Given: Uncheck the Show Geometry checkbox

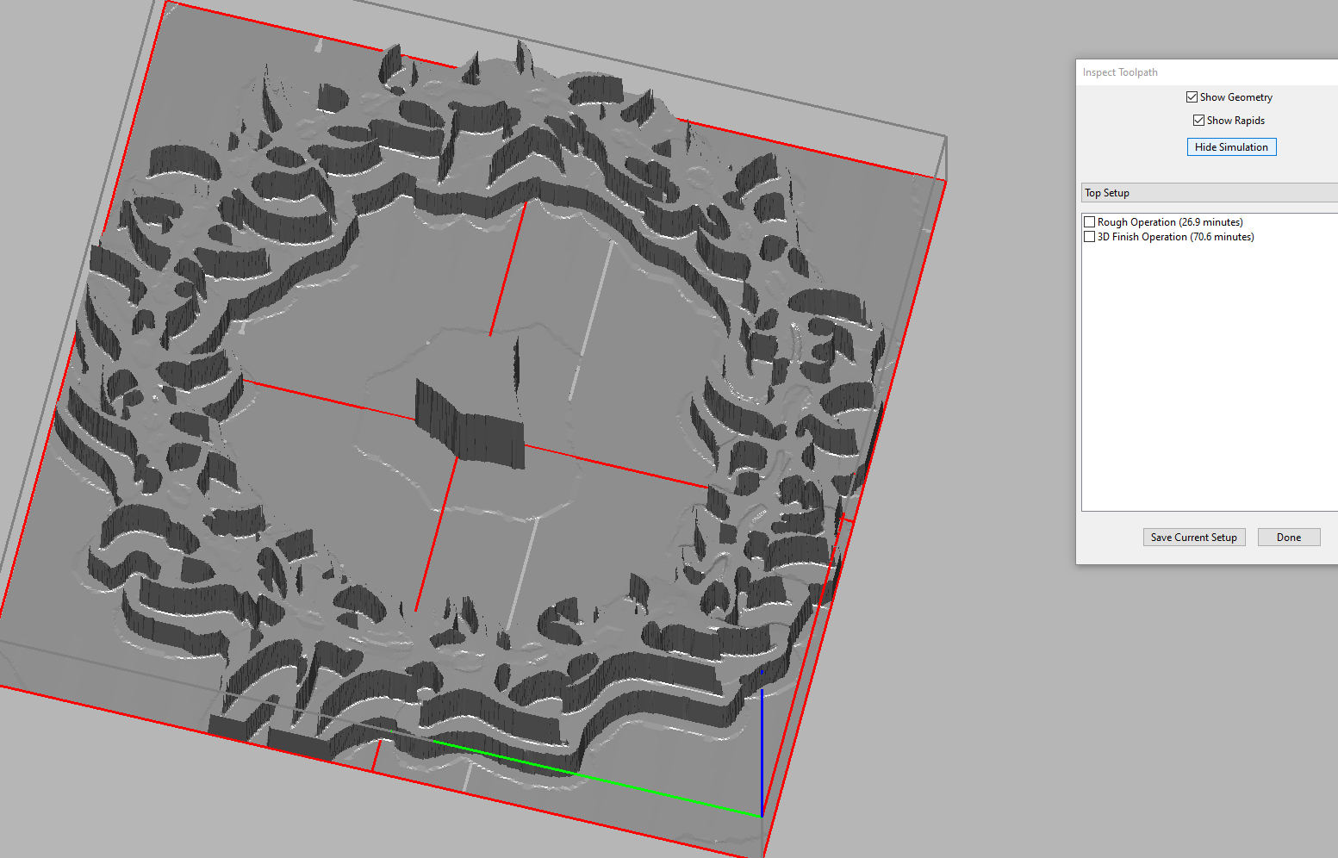Looking at the screenshot, I should (x=1192, y=97).
